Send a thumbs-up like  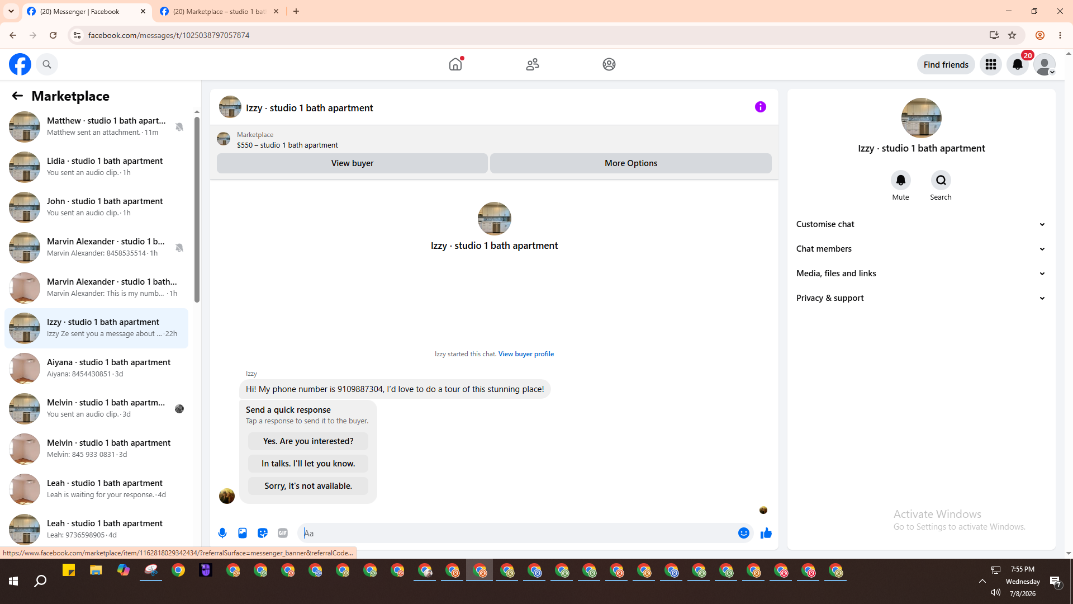pyautogui.click(x=766, y=533)
